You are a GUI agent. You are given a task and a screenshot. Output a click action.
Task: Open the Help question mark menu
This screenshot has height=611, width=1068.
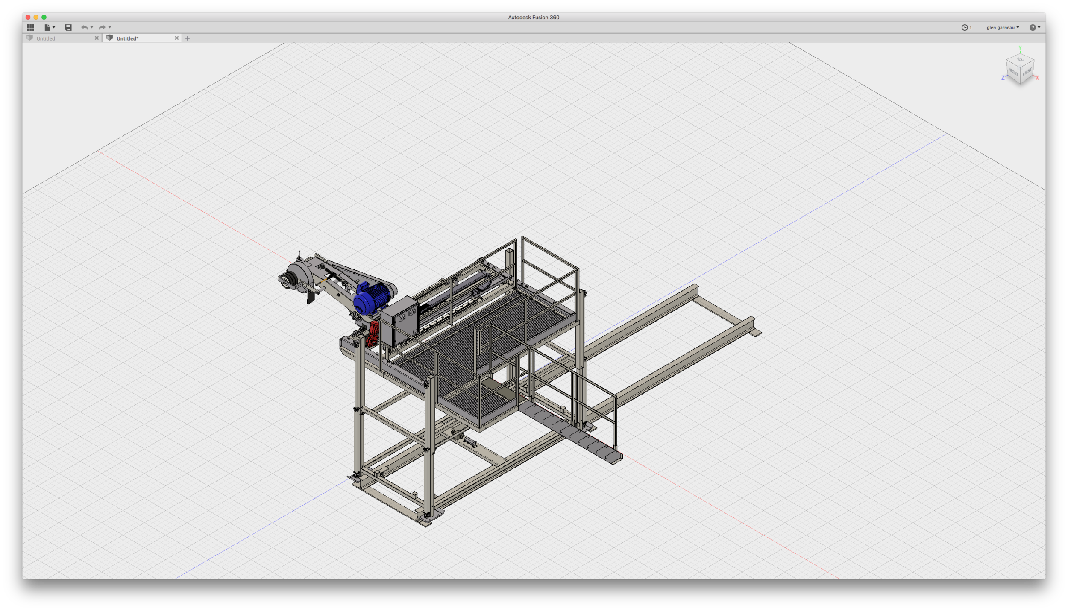[x=1035, y=27]
